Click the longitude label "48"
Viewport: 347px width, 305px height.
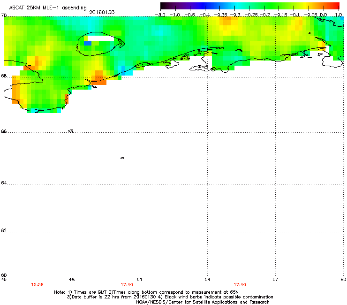click(x=72, y=280)
